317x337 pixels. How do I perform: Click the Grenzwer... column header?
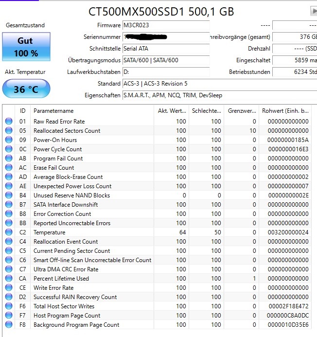[x=242, y=111]
